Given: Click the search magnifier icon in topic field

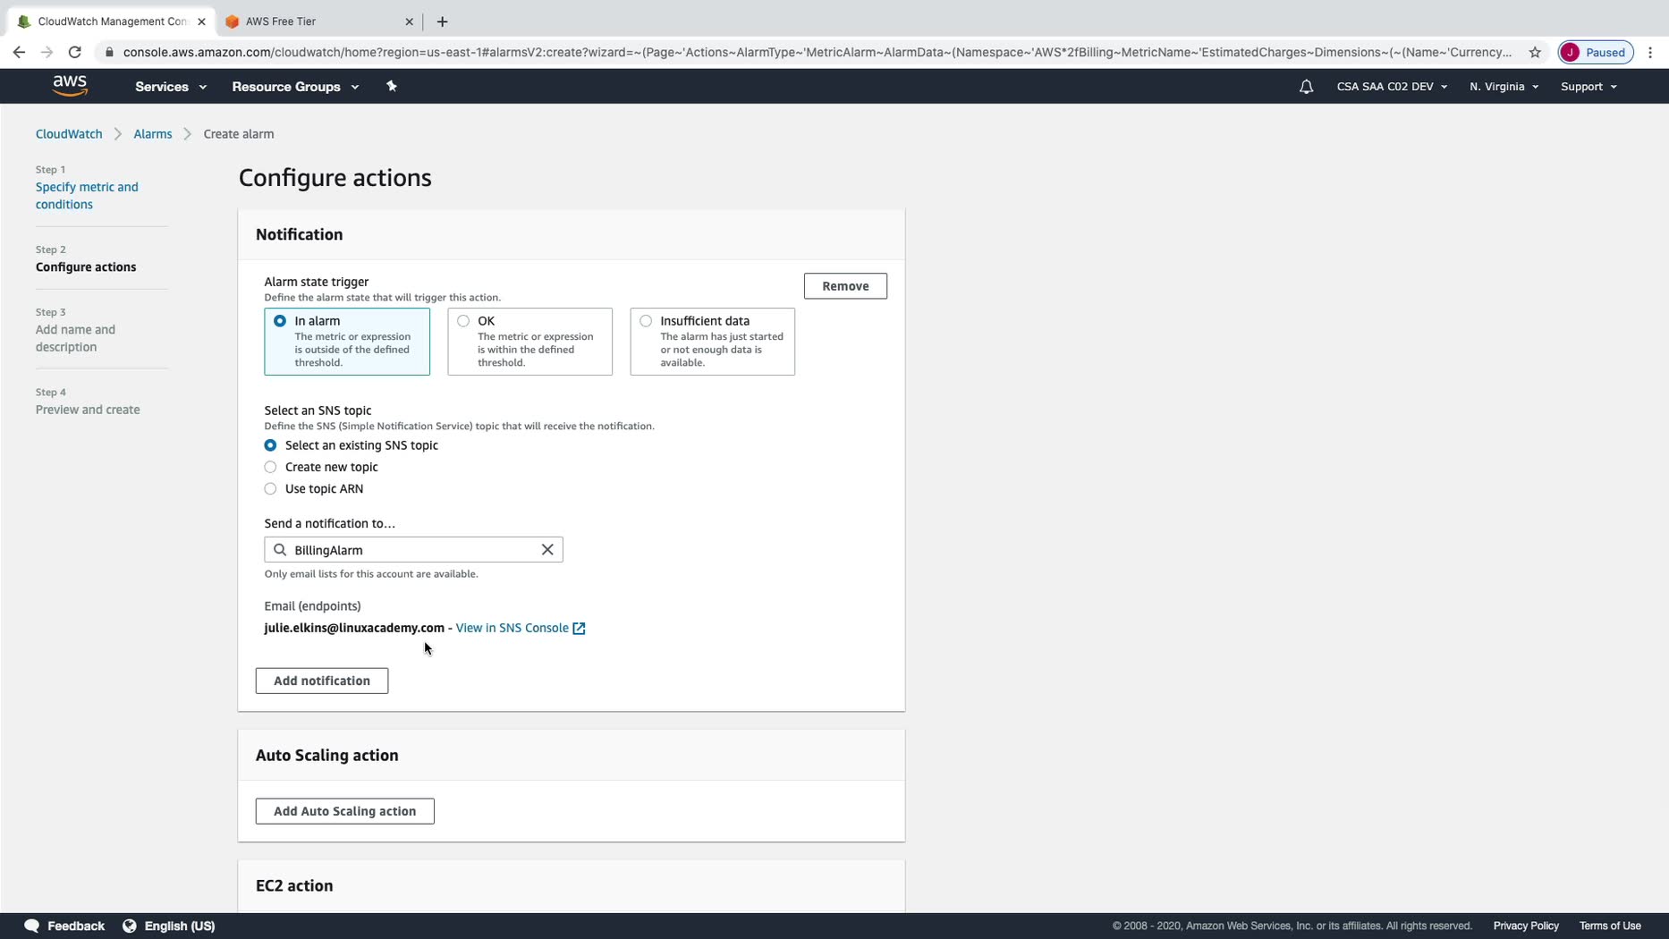Looking at the screenshot, I should 280,549.
